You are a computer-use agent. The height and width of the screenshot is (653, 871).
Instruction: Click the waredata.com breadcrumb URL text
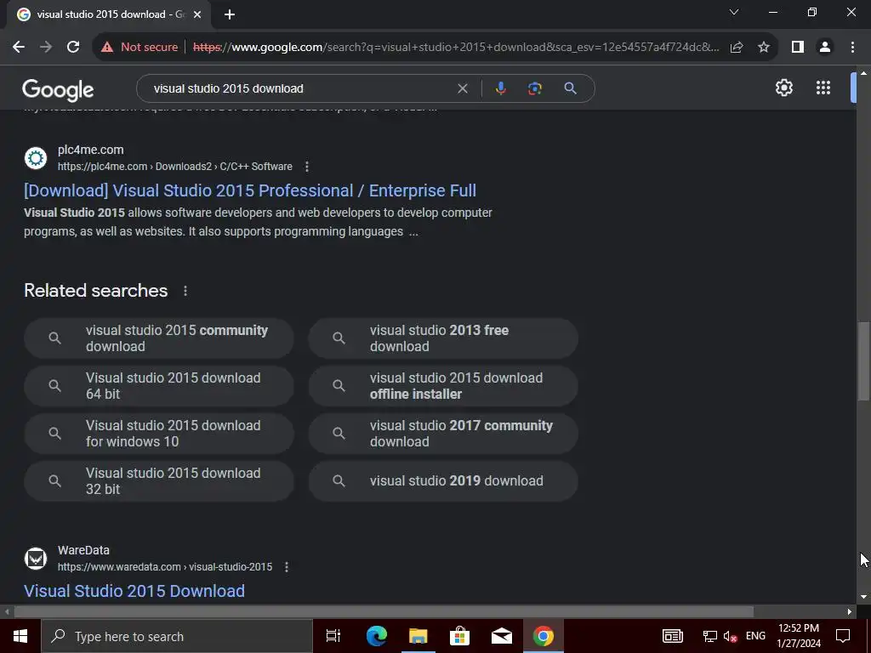tap(165, 567)
